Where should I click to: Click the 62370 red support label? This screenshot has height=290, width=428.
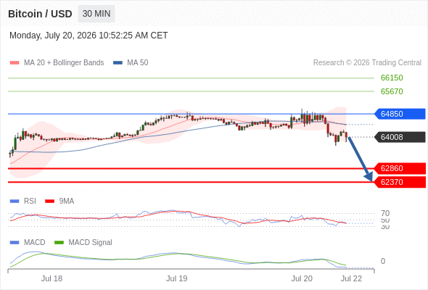(x=400, y=182)
